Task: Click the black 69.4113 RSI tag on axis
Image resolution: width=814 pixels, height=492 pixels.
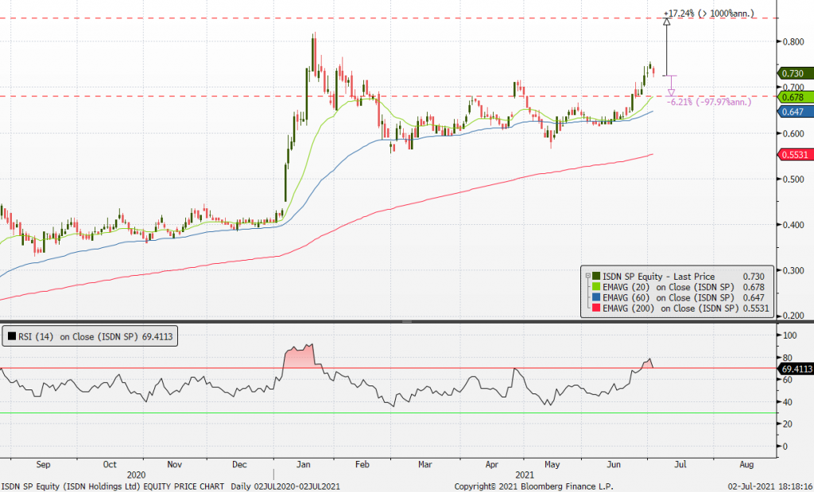Action: pyautogui.click(x=795, y=369)
